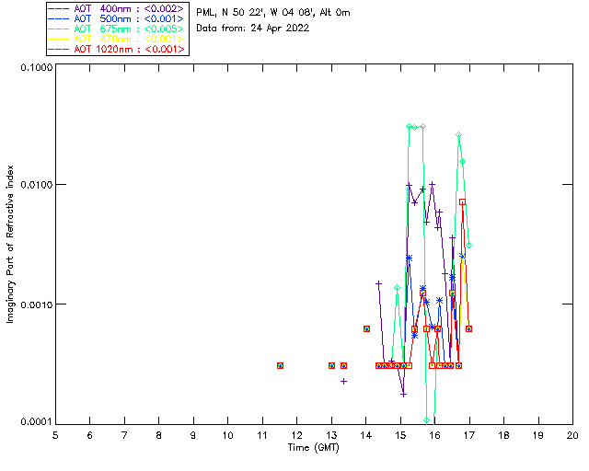Click the purple plus marker near 14.4 hours
This screenshot has width=589, height=471.
click(x=378, y=283)
